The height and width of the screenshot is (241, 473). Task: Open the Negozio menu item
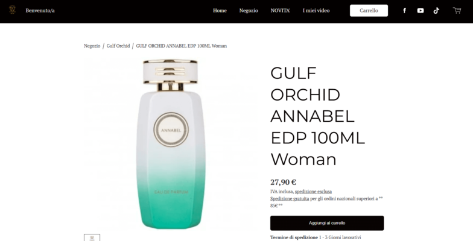249,11
